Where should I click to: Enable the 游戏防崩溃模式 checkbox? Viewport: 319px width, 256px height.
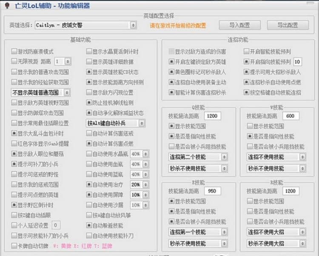[14, 52]
